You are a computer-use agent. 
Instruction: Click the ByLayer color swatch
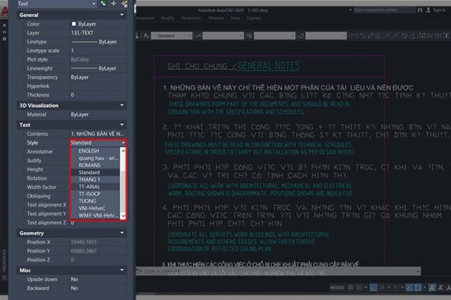coord(74,24)
